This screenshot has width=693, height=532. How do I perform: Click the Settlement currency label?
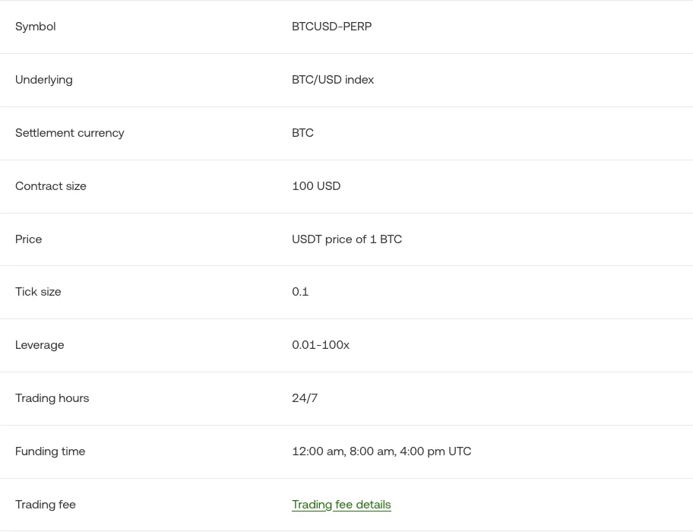(69, 133)
